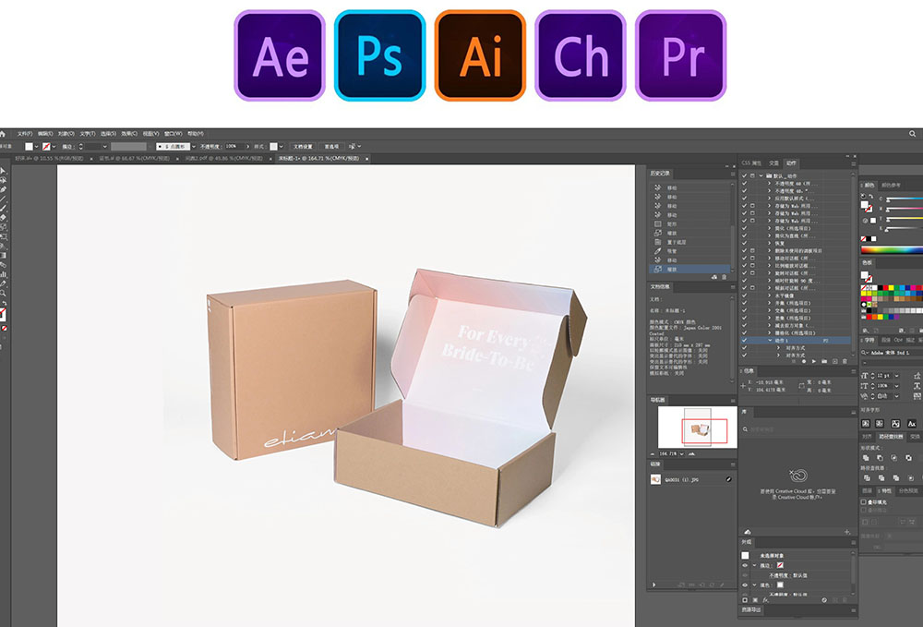Select the Gradient tool
This screenshot has height=627, width=923.
point(3,256)
